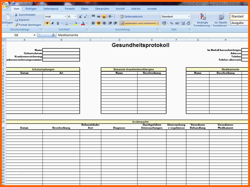Click the increase indent icon
The image size is (250, 187).
pyautogui.click(x=115, y=23)
